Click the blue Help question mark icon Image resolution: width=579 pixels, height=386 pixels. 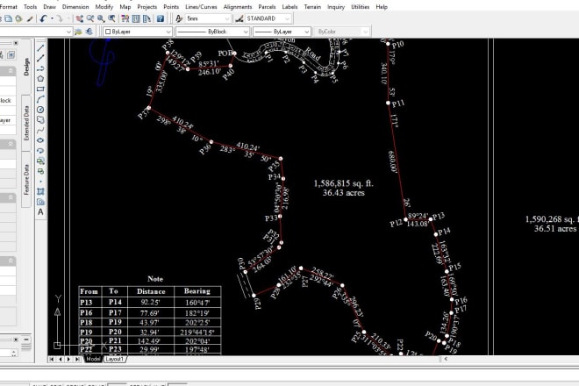(x=161, y=18)
